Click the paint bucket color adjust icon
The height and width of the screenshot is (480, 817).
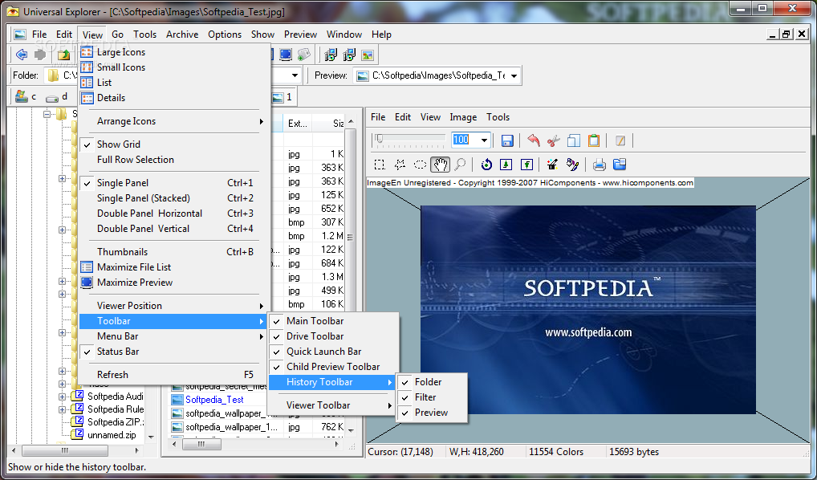tap(573, 165)
